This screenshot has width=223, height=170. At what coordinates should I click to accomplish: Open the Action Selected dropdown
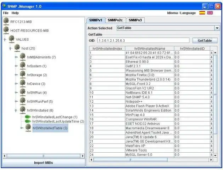(217, 28)
